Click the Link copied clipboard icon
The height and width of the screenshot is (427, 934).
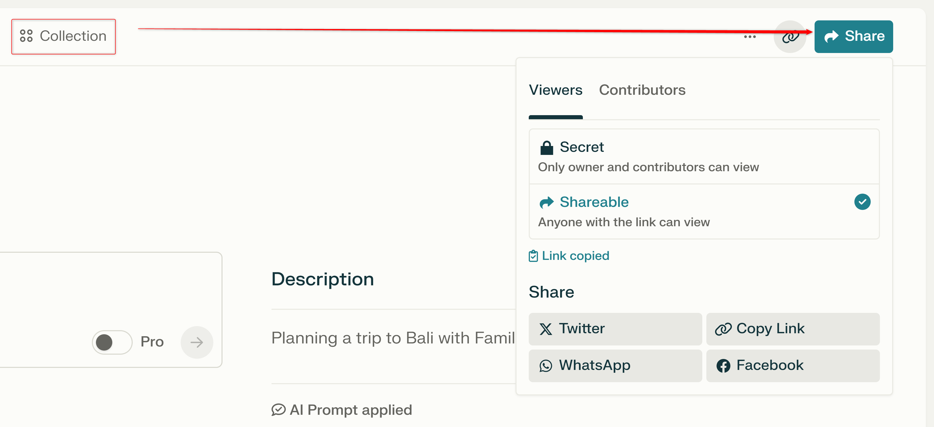click(x=533, y=256)
